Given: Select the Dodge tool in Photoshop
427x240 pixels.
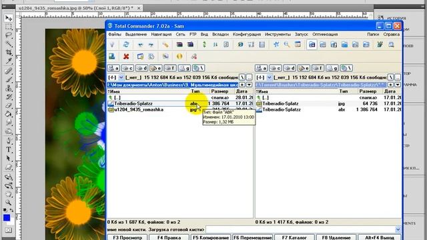Looking at the screenshot, I should tap(9, 131).
